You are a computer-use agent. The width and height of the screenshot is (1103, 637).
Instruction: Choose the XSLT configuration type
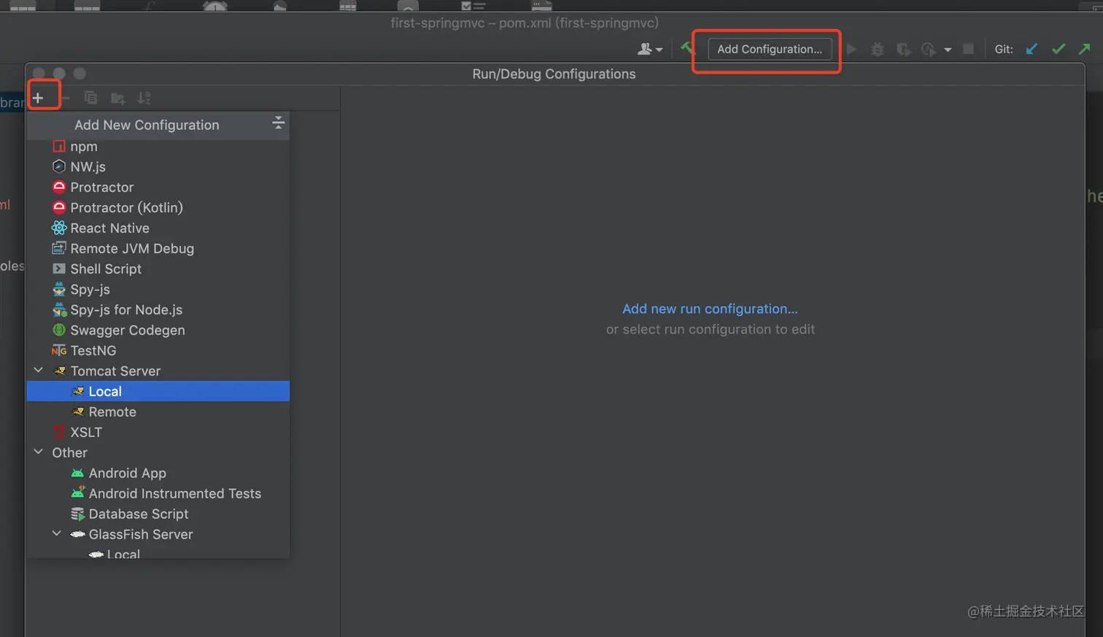[x=158, y=432]
